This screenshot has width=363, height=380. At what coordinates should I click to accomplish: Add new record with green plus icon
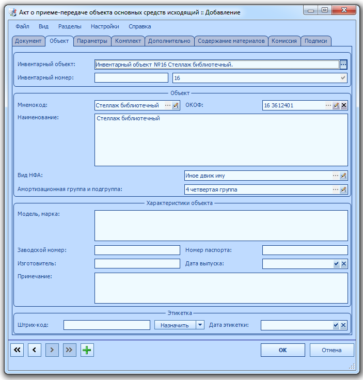87,350
